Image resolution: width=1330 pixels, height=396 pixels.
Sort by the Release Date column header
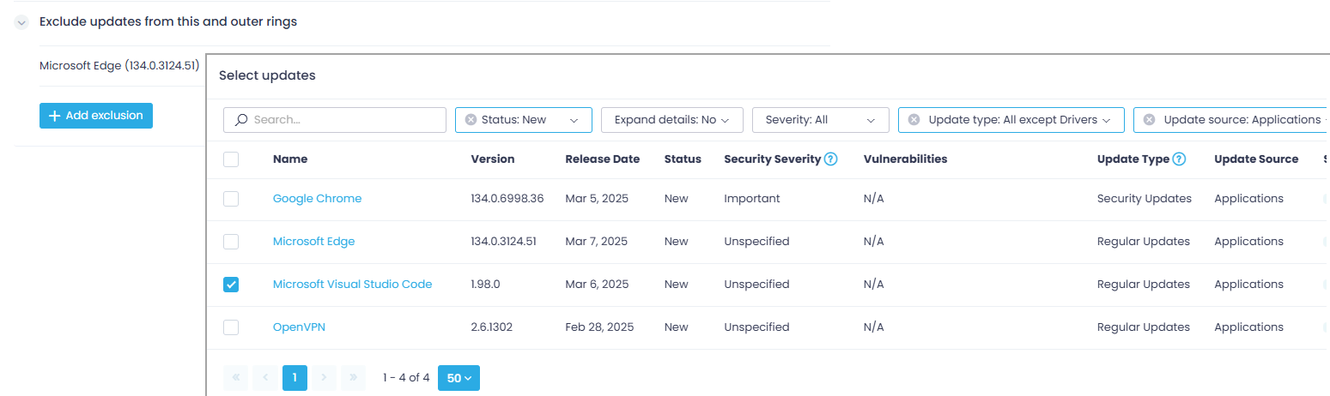pyautogui.click(x=603, y=159)
